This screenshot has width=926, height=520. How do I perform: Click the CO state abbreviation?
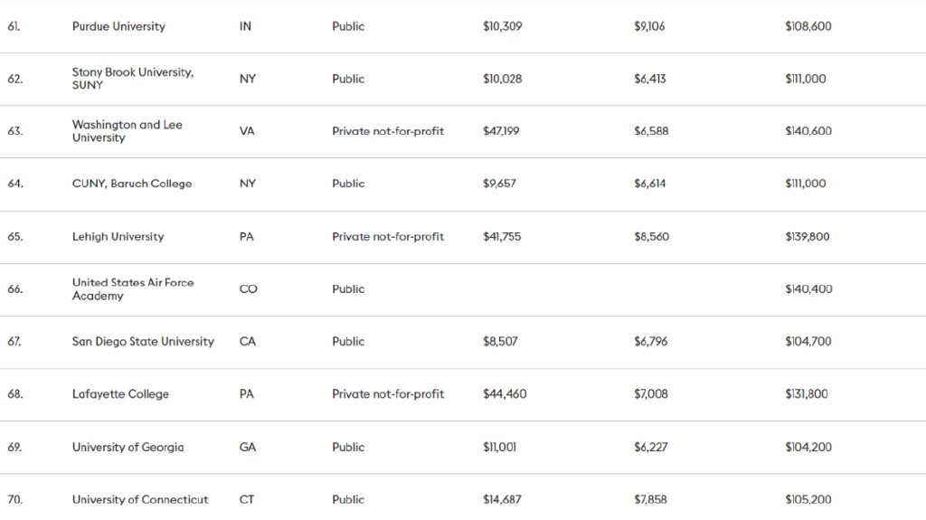(x=248, y=289)
